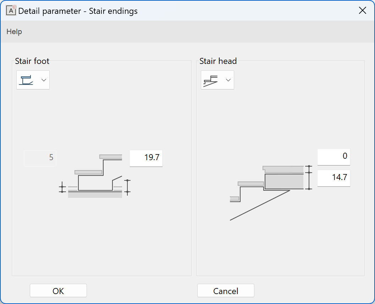Screen dimensions: 375x304
Task: Expand the stair foot type selector chevron
Action: point(44,80)
